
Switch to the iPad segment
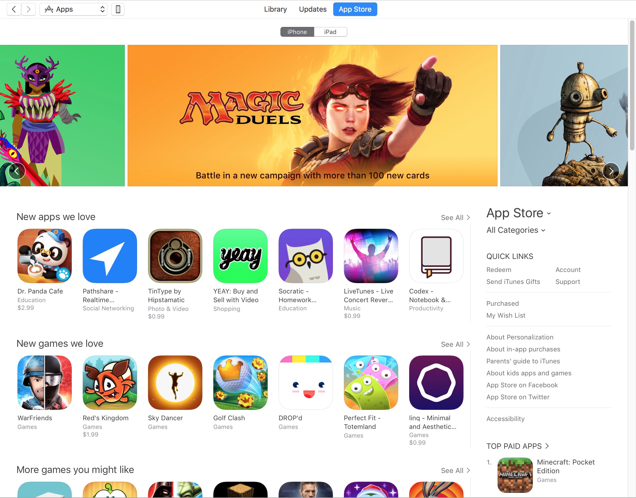331,32
